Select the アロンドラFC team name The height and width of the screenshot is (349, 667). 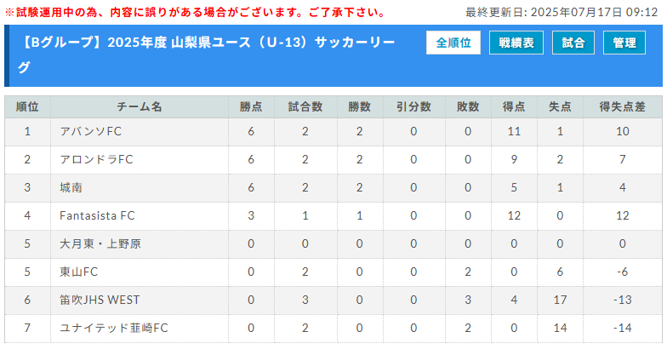click(97, 160)
